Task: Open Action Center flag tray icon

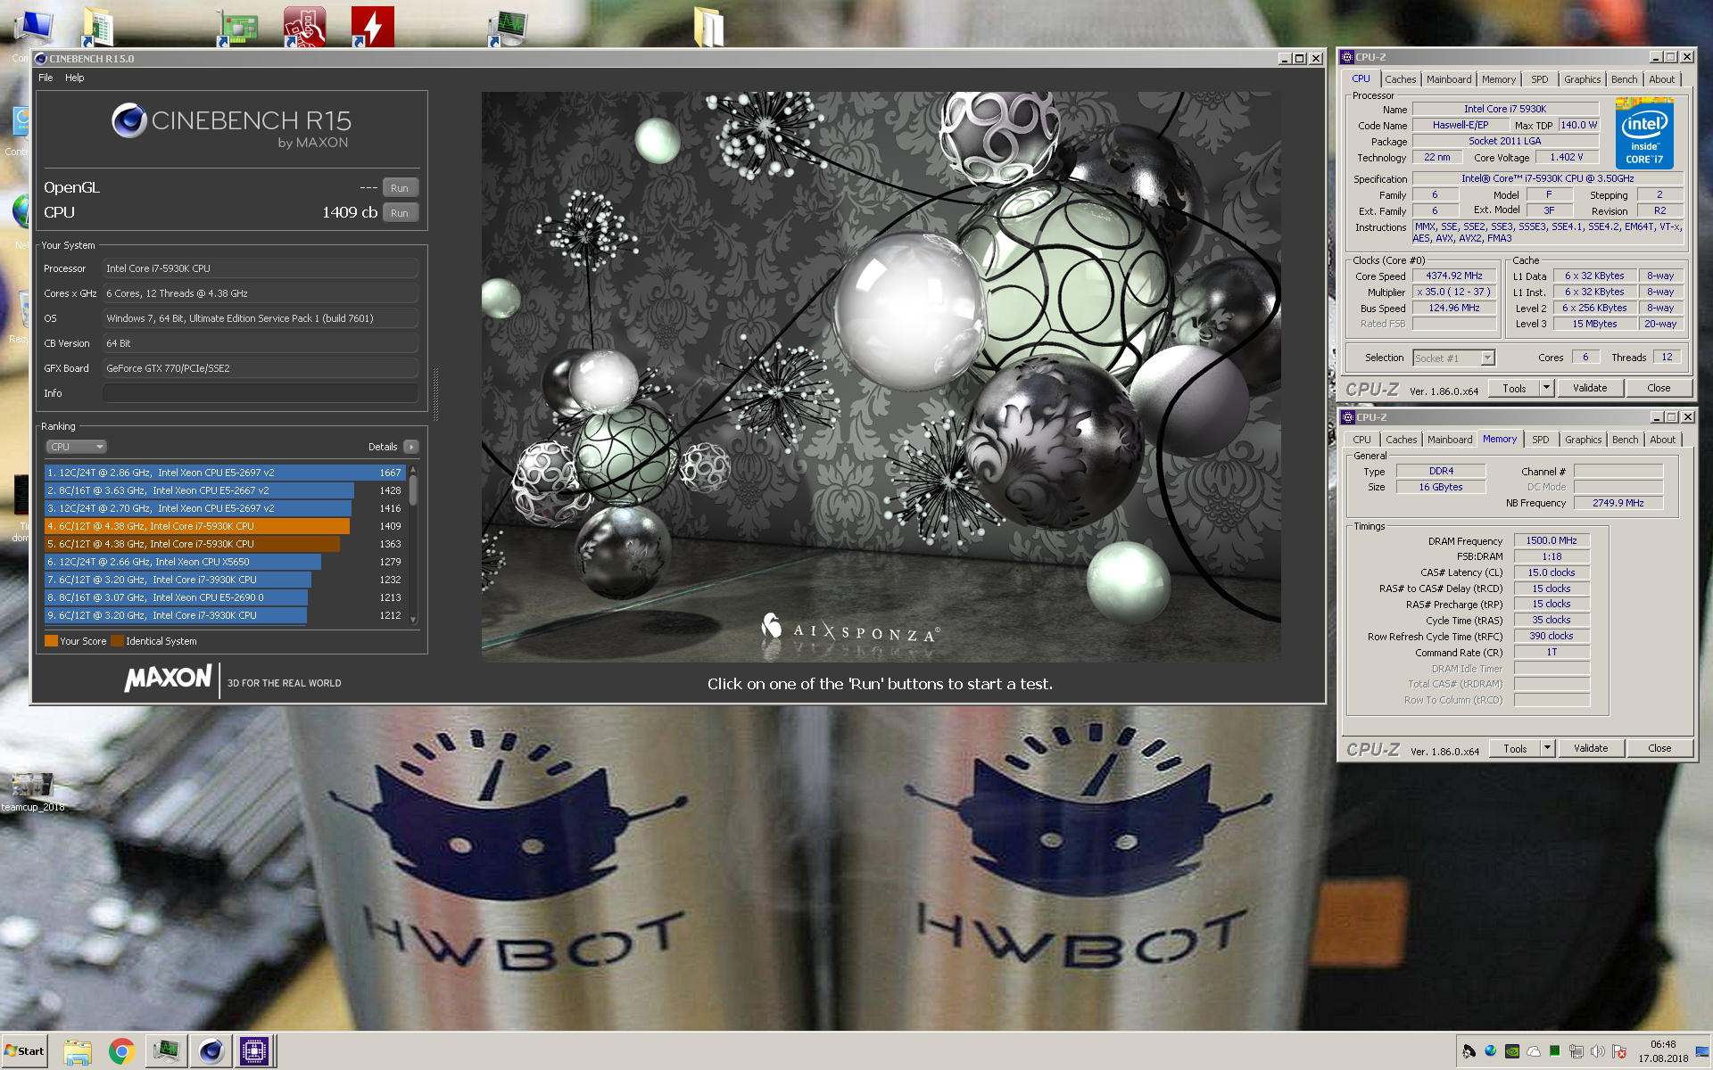Action: (x=1619, y=1051)
